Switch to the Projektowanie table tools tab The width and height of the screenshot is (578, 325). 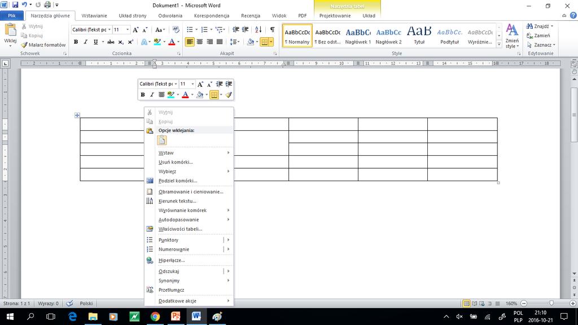tap(335, 16)
